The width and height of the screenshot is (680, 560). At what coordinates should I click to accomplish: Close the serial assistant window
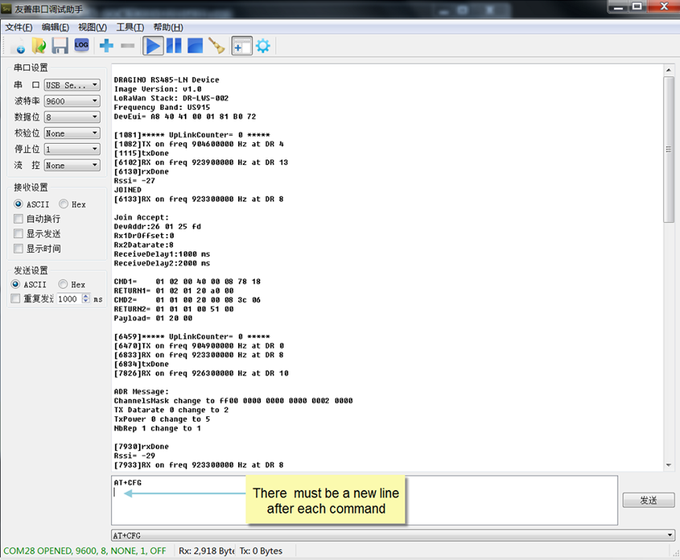pyautogui.click(x=664, y=6)
